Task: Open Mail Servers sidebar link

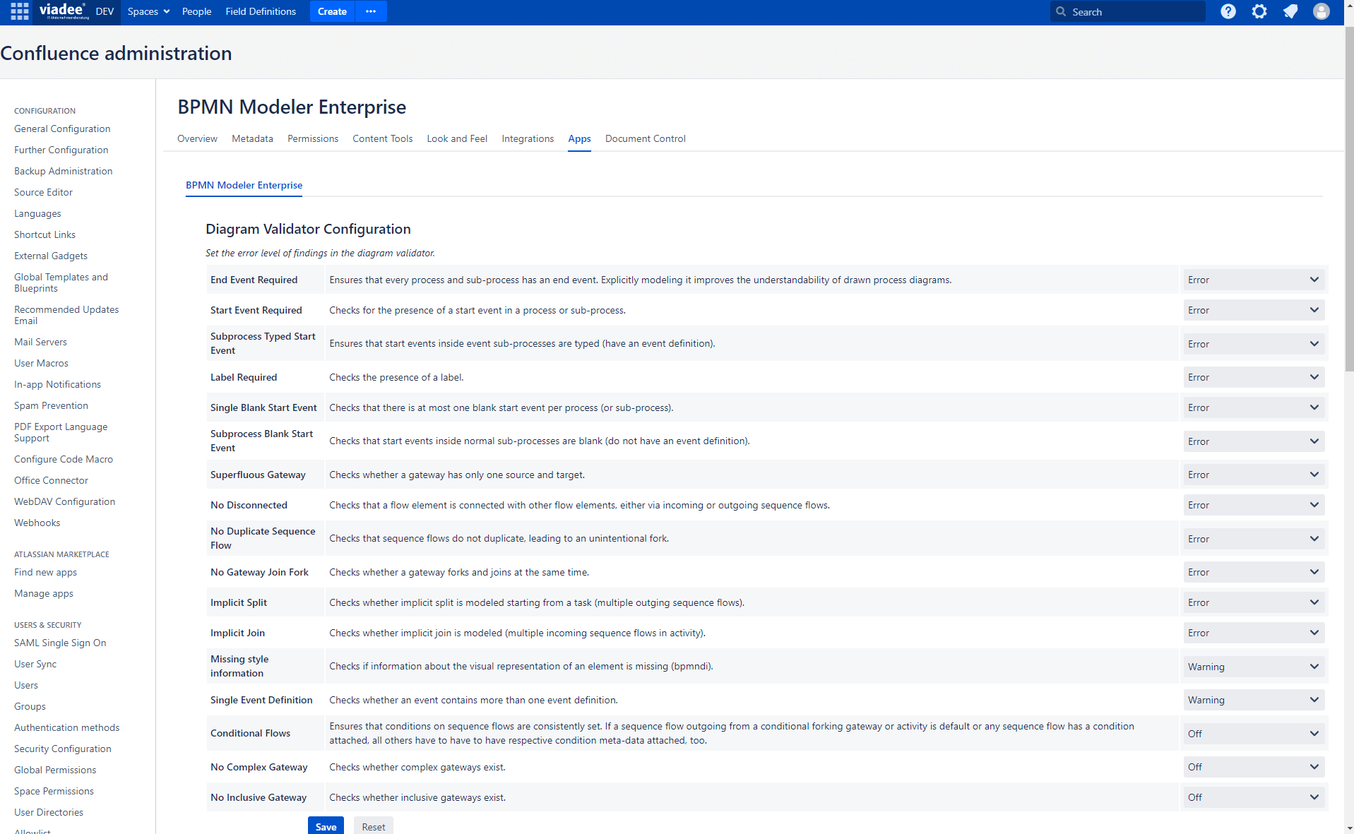Action: 40,342
